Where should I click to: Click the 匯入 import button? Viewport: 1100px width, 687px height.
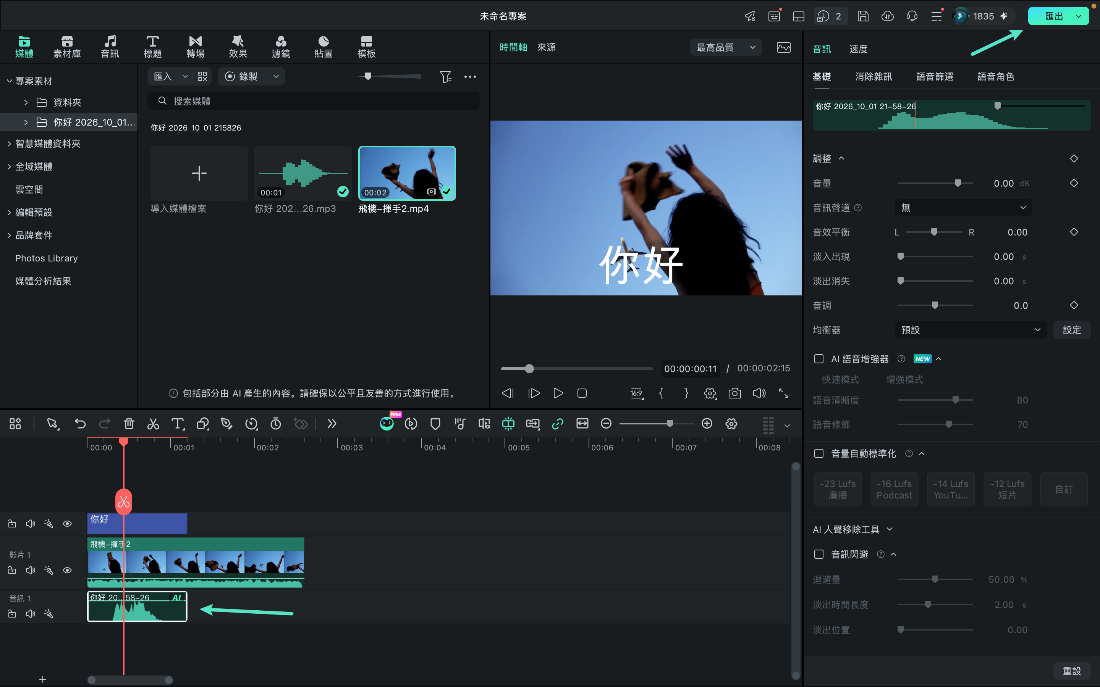[162, 76]
